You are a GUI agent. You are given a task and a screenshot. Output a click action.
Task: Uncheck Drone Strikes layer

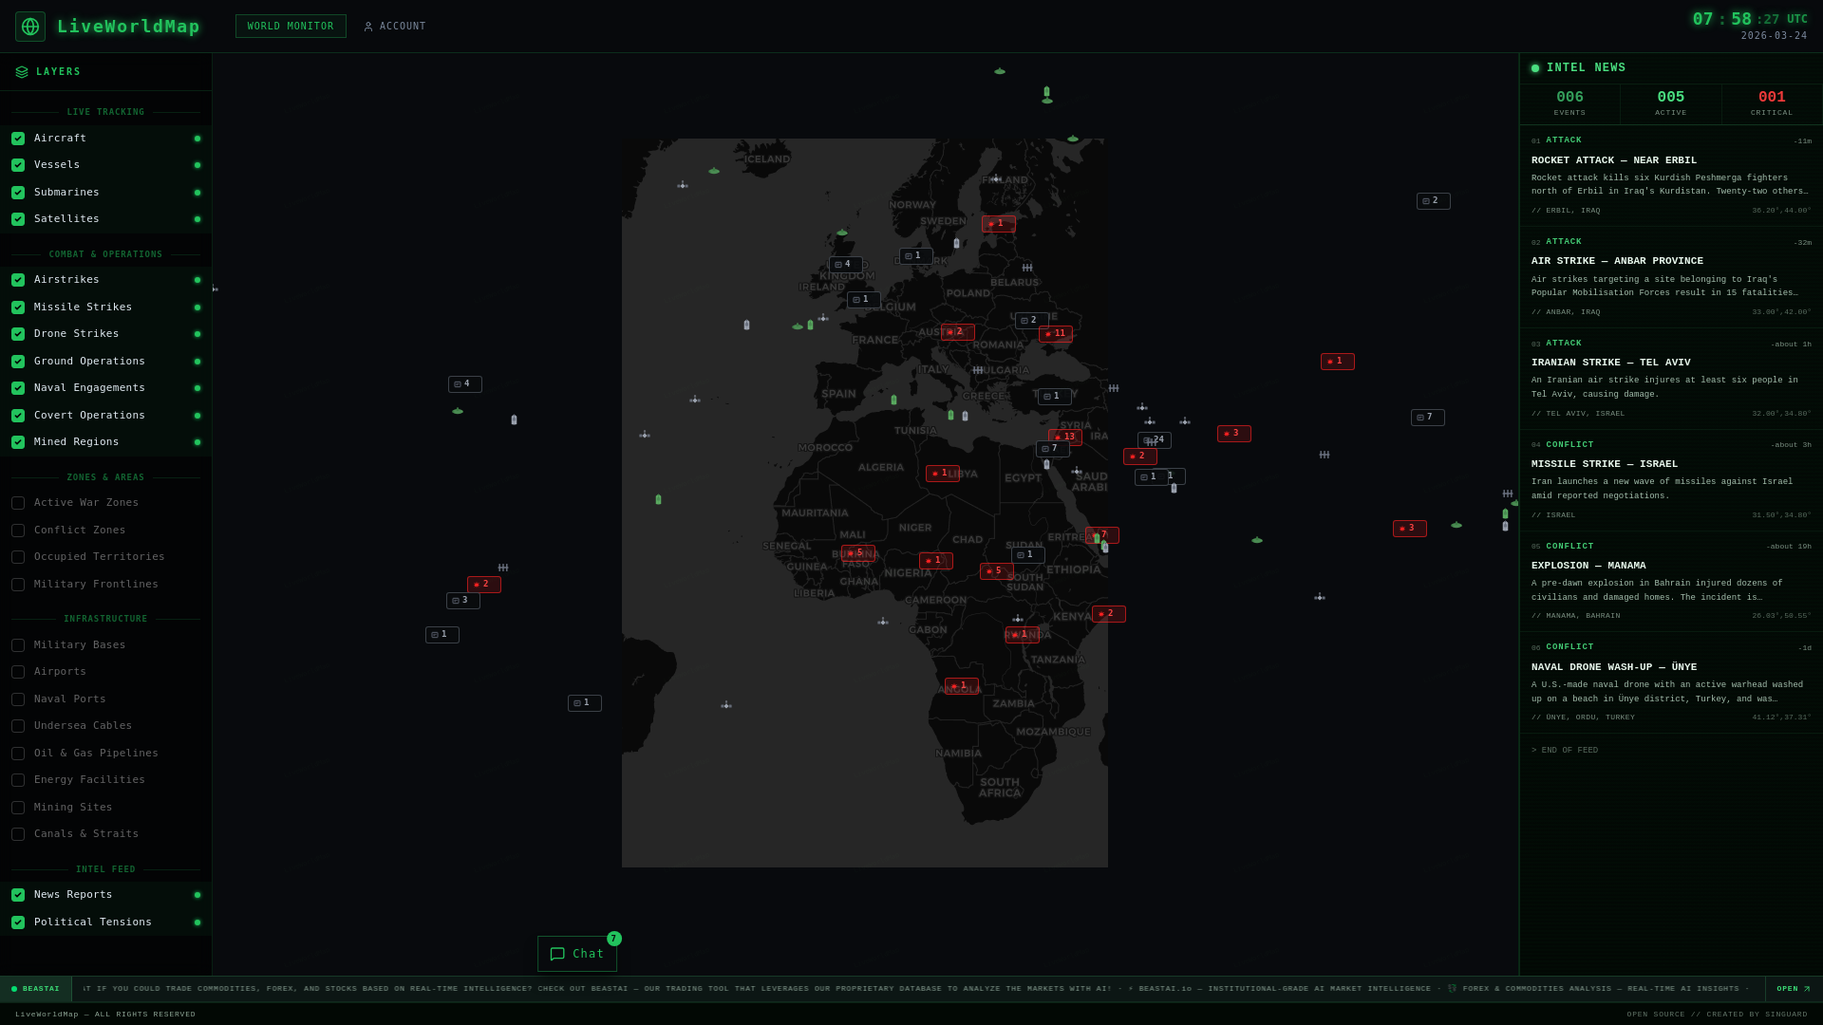pyautogui.click(x=18, y=334)
